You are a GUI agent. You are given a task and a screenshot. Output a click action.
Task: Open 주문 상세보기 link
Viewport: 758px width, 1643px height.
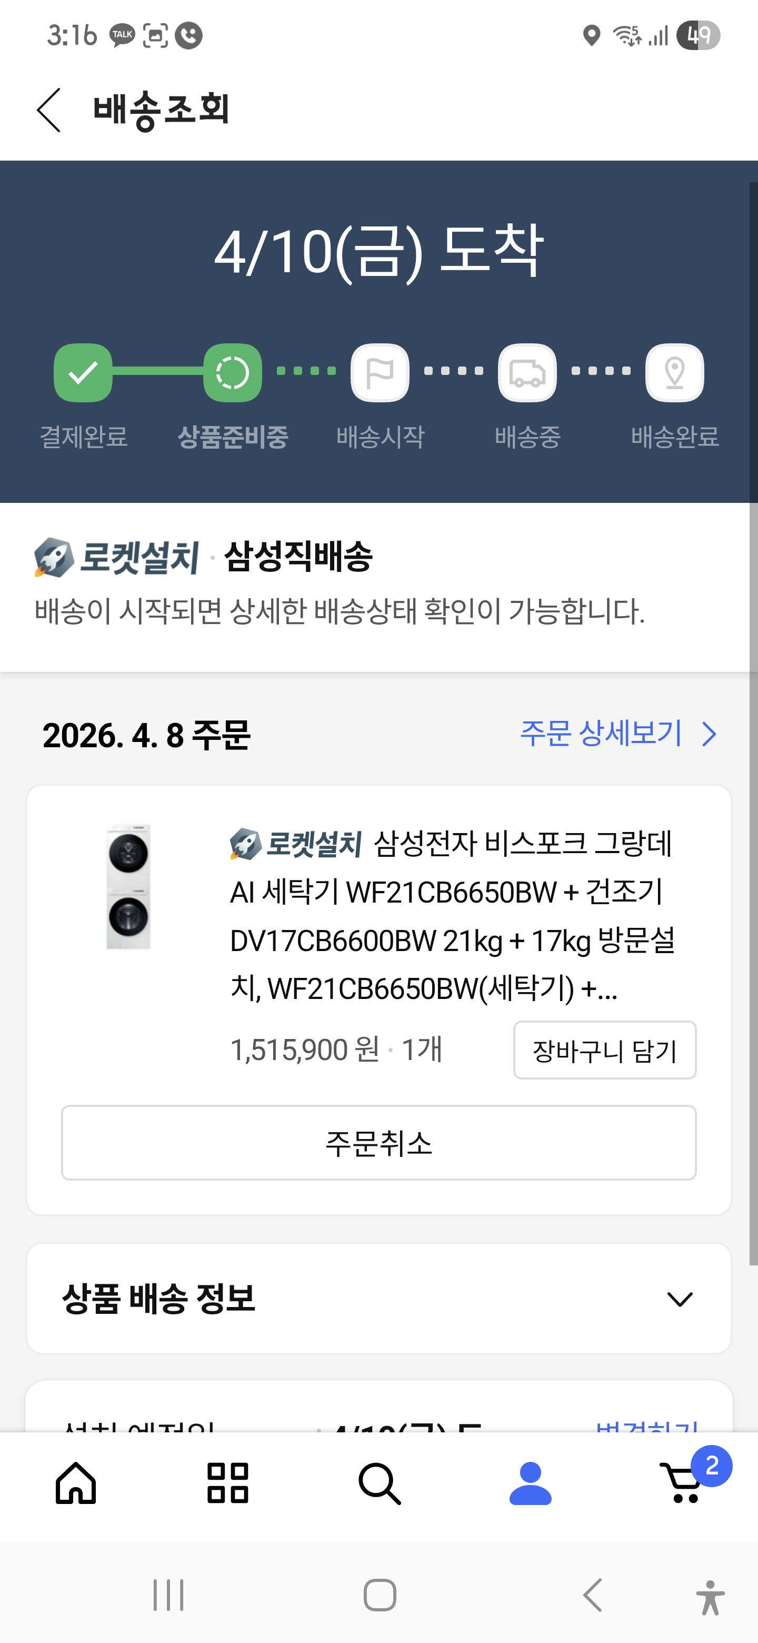pyautogui.click(x=618, y=734)
